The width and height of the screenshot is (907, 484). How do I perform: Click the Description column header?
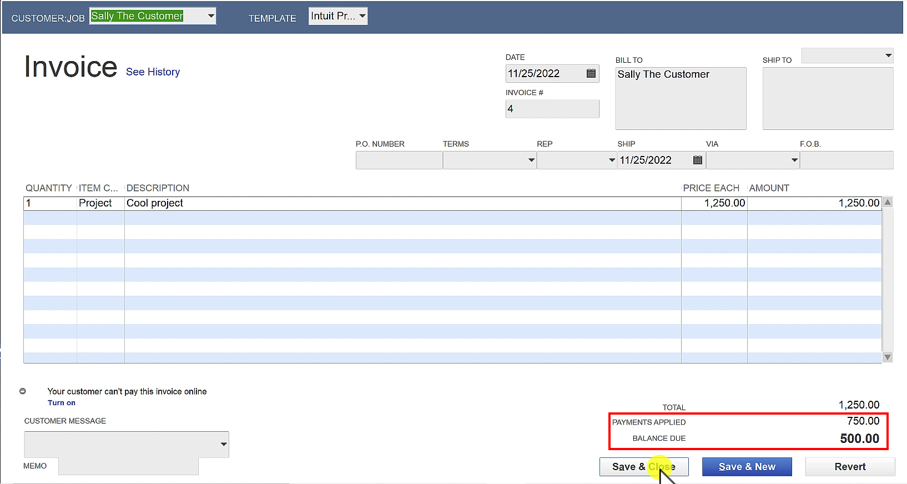click(x=158, y=188)
